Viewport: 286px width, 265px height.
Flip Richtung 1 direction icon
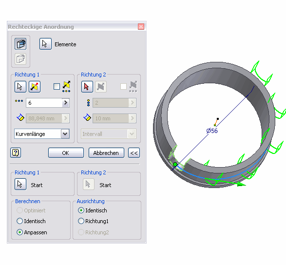coord(35,87)
